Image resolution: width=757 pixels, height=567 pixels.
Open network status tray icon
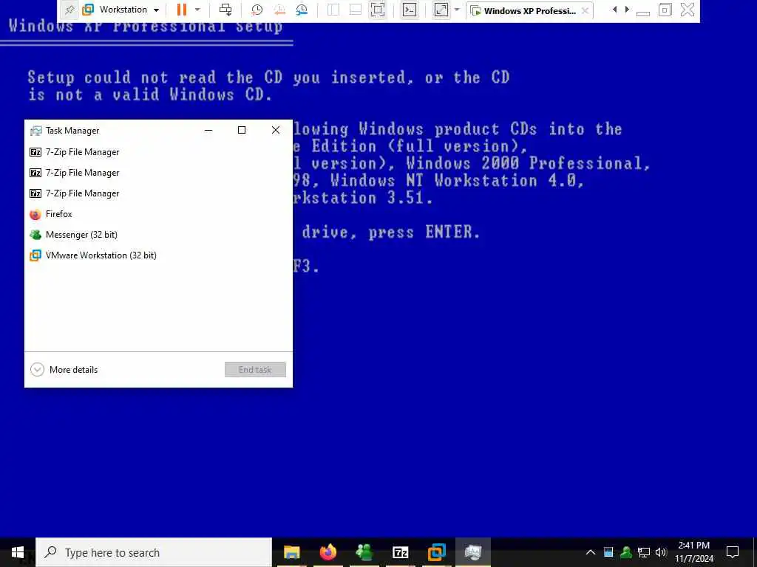pos(644,552)
